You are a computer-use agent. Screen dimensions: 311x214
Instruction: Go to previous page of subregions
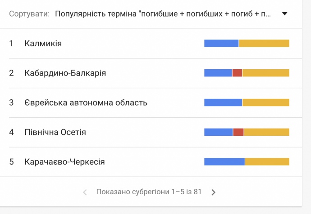(85, 192)
